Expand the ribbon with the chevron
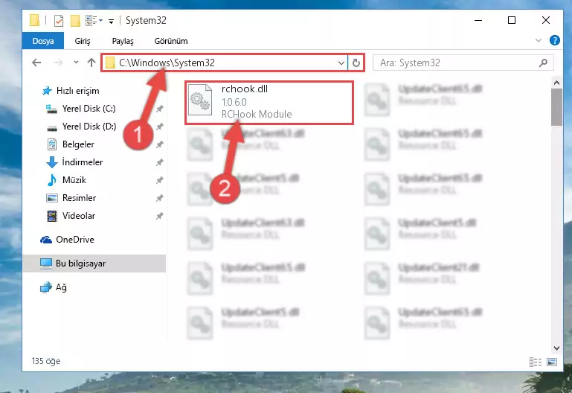This screenshot has width=572, height=393. coord(539,40)
